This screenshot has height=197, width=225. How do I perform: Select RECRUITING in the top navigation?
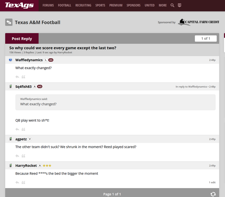click(83, 5)
